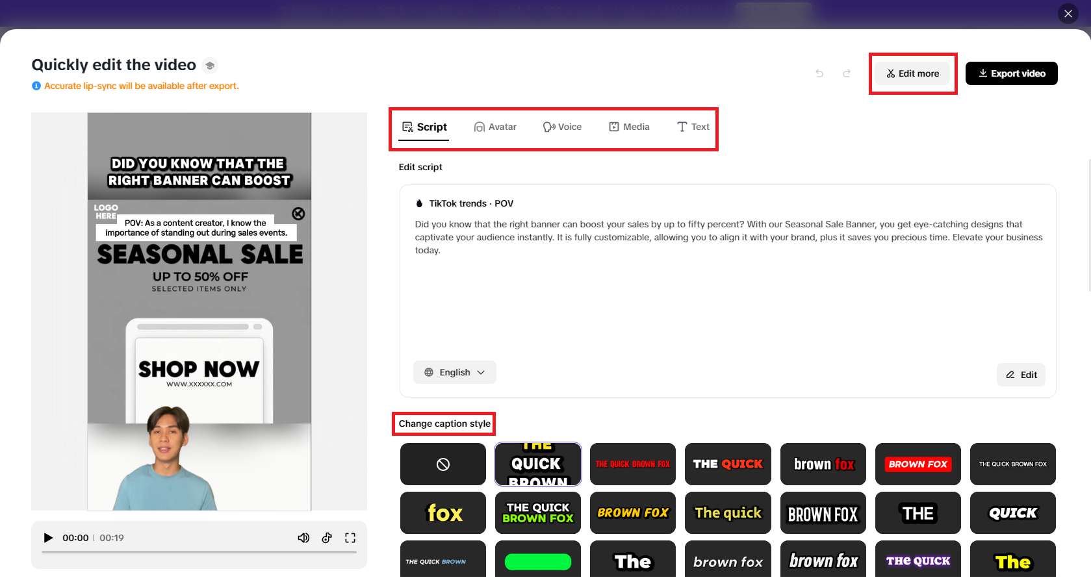The width and height of the screenshot is (1091, 582).
Task: Play the video preview
Action: point(48,538)
